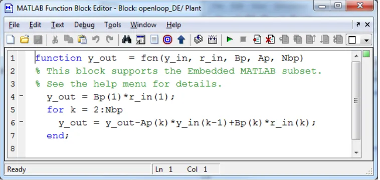
Task: Open the Tools menu
Action: click(113, 25)
